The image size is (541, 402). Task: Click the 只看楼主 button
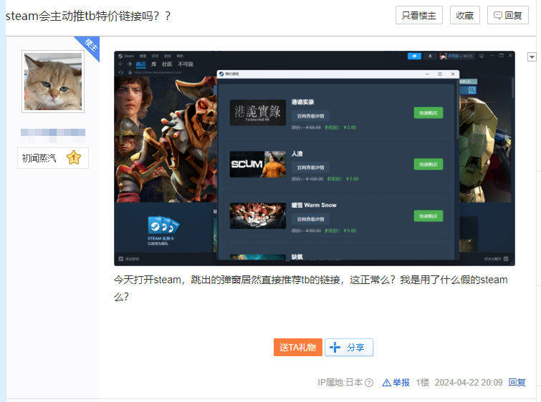(419, 15)
